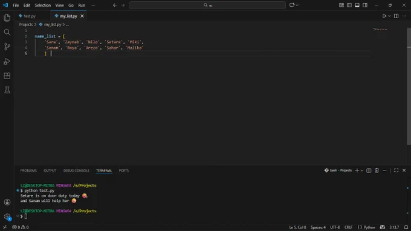Close the terminal panel
This screenshot has width=411, height=231.
404,171
